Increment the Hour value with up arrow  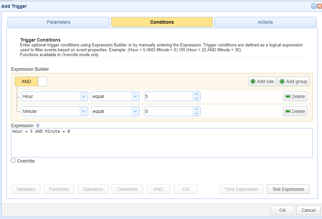click(x=196, y=94)
